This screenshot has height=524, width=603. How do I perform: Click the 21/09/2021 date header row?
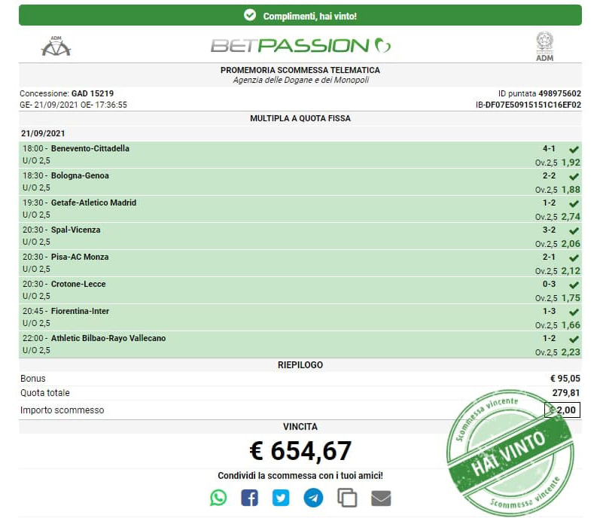tap(300, 133)
